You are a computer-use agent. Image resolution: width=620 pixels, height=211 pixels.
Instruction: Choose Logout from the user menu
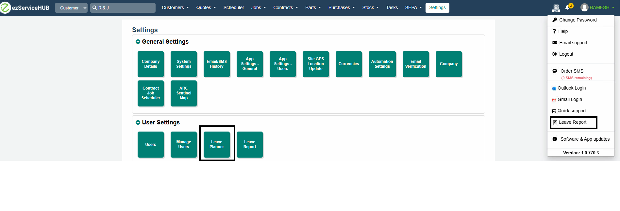pos(566,54)
